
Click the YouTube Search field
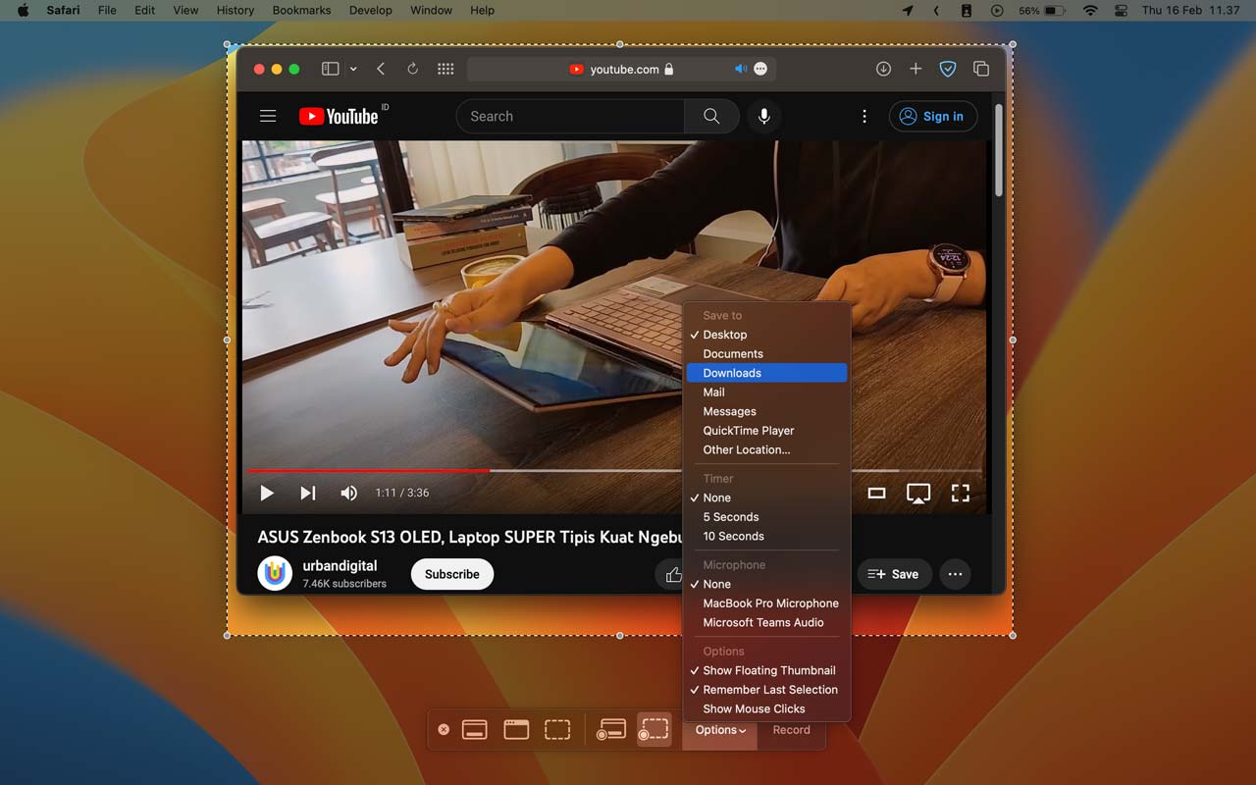click(570, 116)
